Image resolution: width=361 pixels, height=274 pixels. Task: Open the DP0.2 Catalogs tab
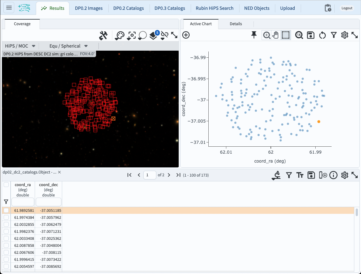coord(129,8)
